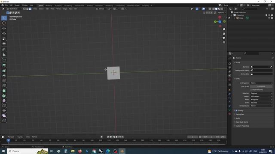
Task: Hide Cube in viewport via eye icon
Action: click(x=269, y=18)
